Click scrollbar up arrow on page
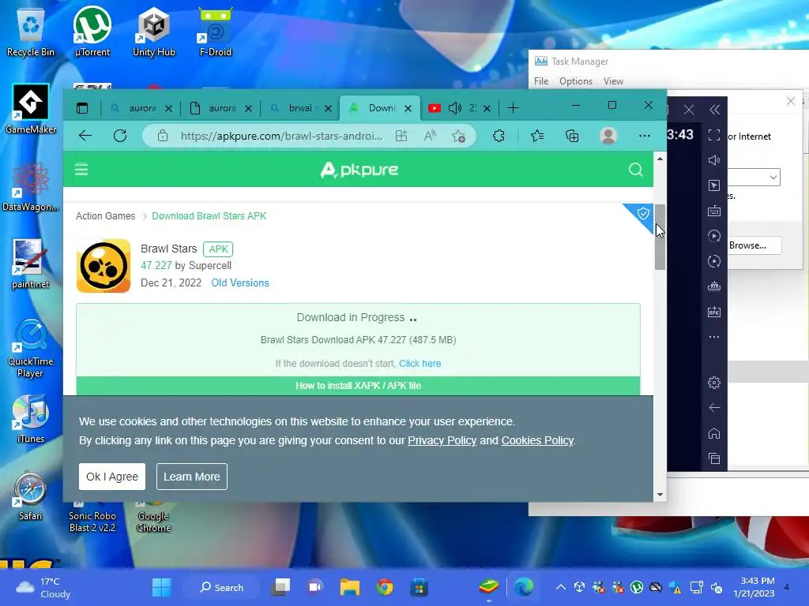Viewport: 809px width, 606px height. 660,159
